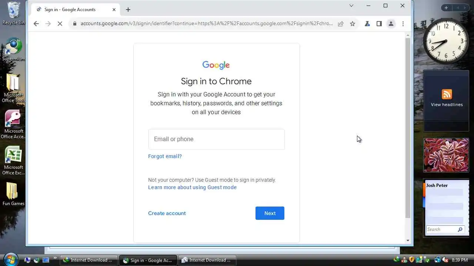The image size is (474, 266).
Task: Open a new tab with the plus button
Action: (128, 10)
